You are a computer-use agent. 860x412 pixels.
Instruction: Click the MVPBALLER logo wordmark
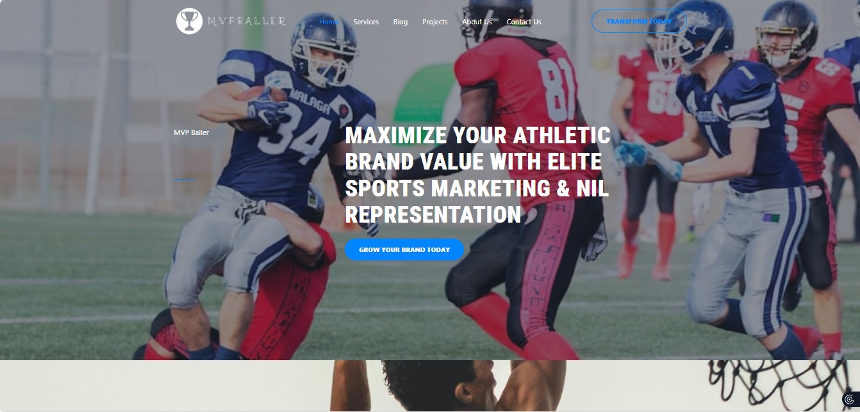246,21
